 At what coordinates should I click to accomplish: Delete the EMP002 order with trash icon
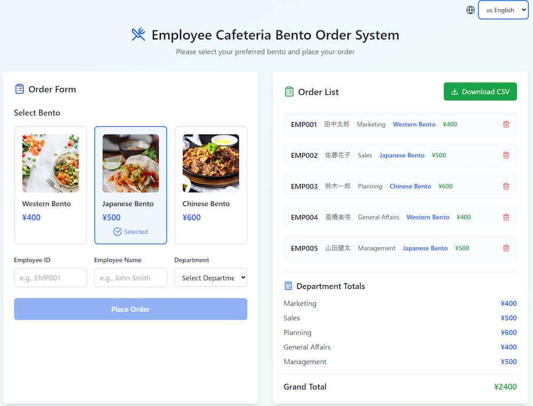coord(506,156)
